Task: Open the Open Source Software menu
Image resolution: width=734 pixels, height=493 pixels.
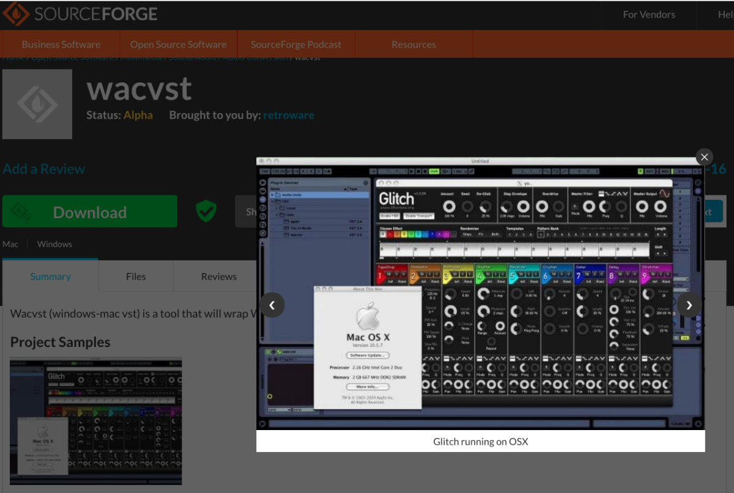Action: click(178, 44)
